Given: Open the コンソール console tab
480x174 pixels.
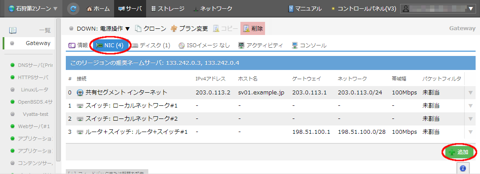Looking at the screenshot, I should pos(309,45).
